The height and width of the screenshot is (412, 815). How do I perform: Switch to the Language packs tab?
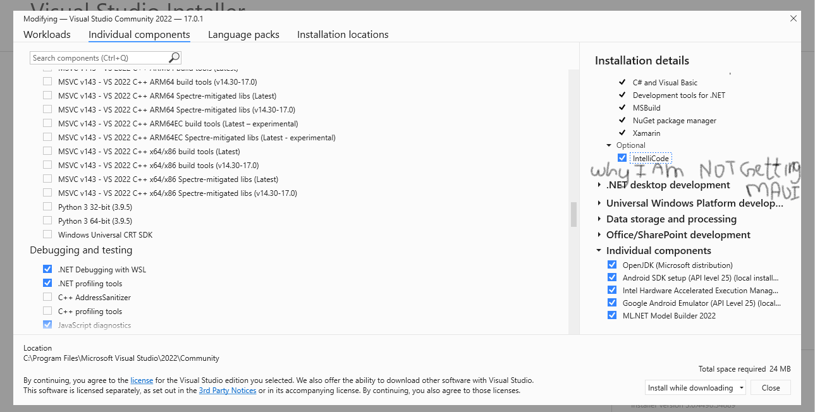point(243,34)
